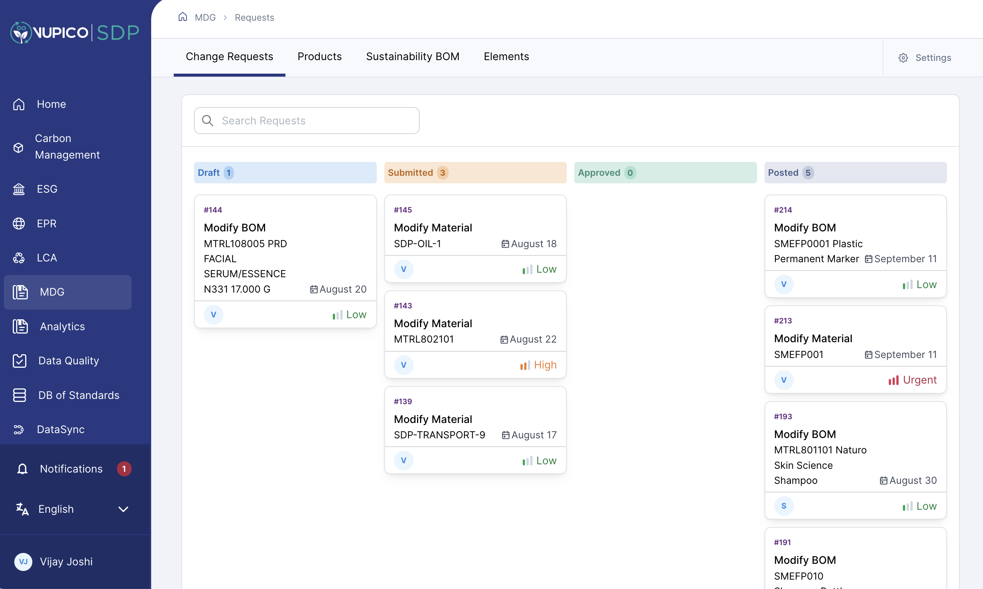Click the DB of Standards database icon

20,395
